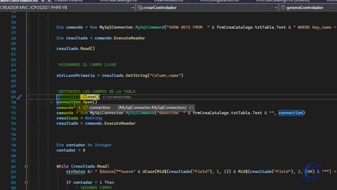This screenshot has height=190, width=337.
Task: Open the quick actions screwdriver icon on line 69
Action: click(x=19, y=97)
